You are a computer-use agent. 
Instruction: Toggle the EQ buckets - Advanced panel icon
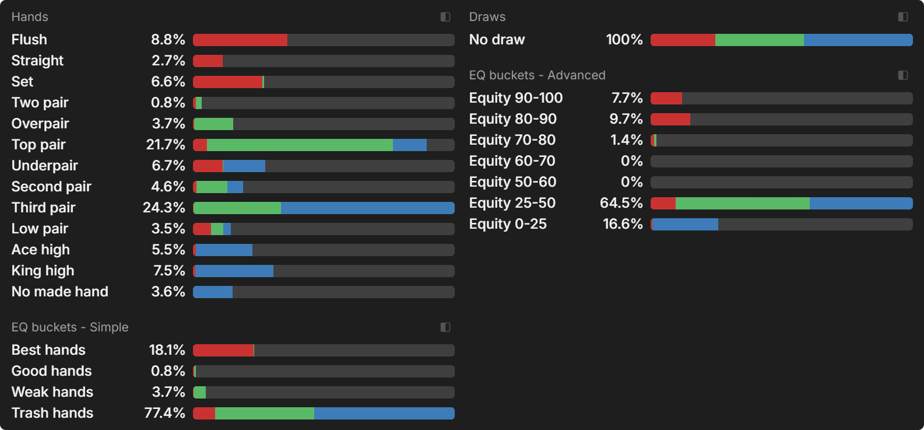903,75
